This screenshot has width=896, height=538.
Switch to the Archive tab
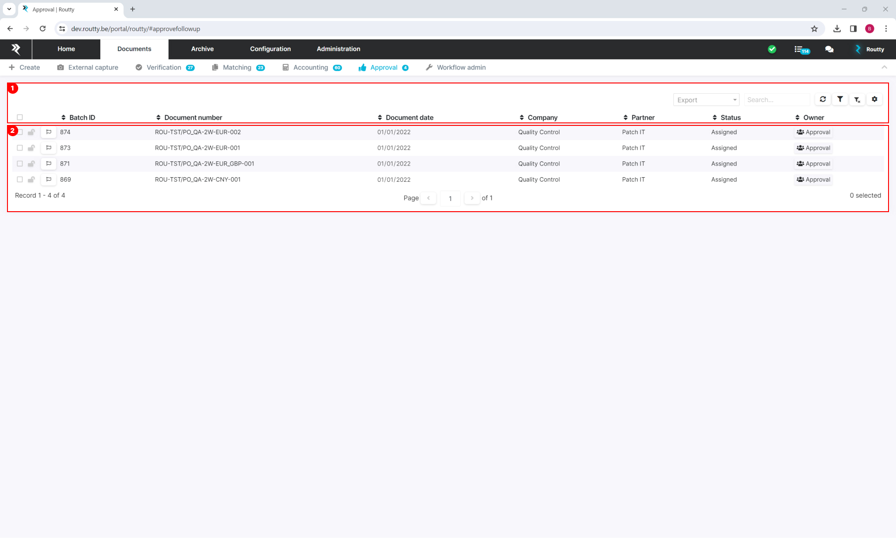tap(202, 49)
